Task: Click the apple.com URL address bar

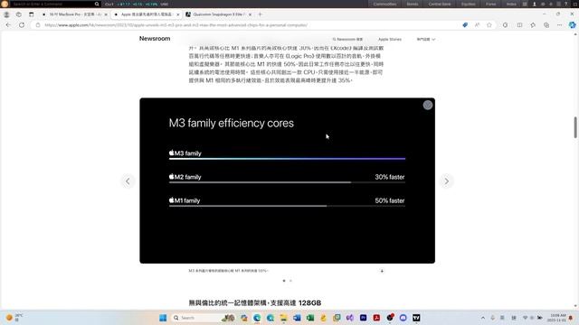Action: (x=243, y=25)
